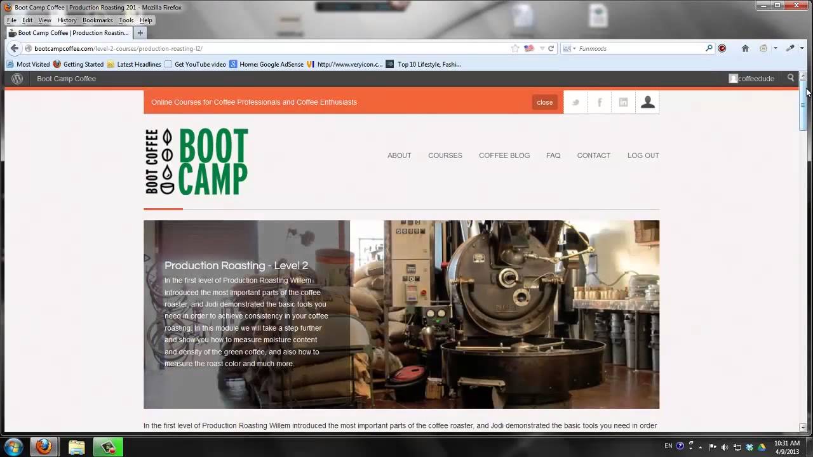Open the volume speaker tray icon
The image size is (813, 457).
click(x=725, y=447)
